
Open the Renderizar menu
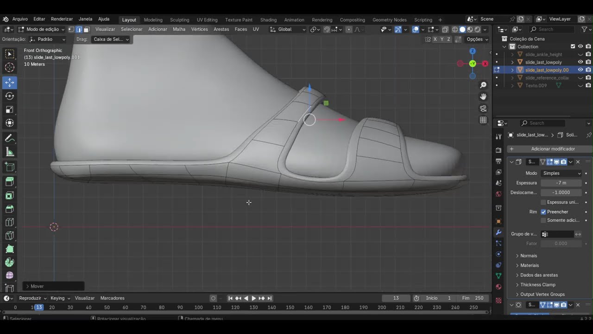point(62,19)
